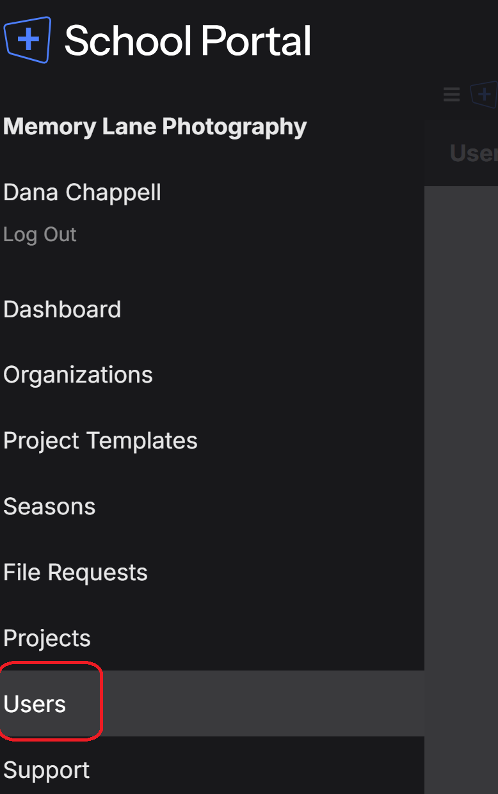Open Dana Chappell's user profile

pos(82,192)
